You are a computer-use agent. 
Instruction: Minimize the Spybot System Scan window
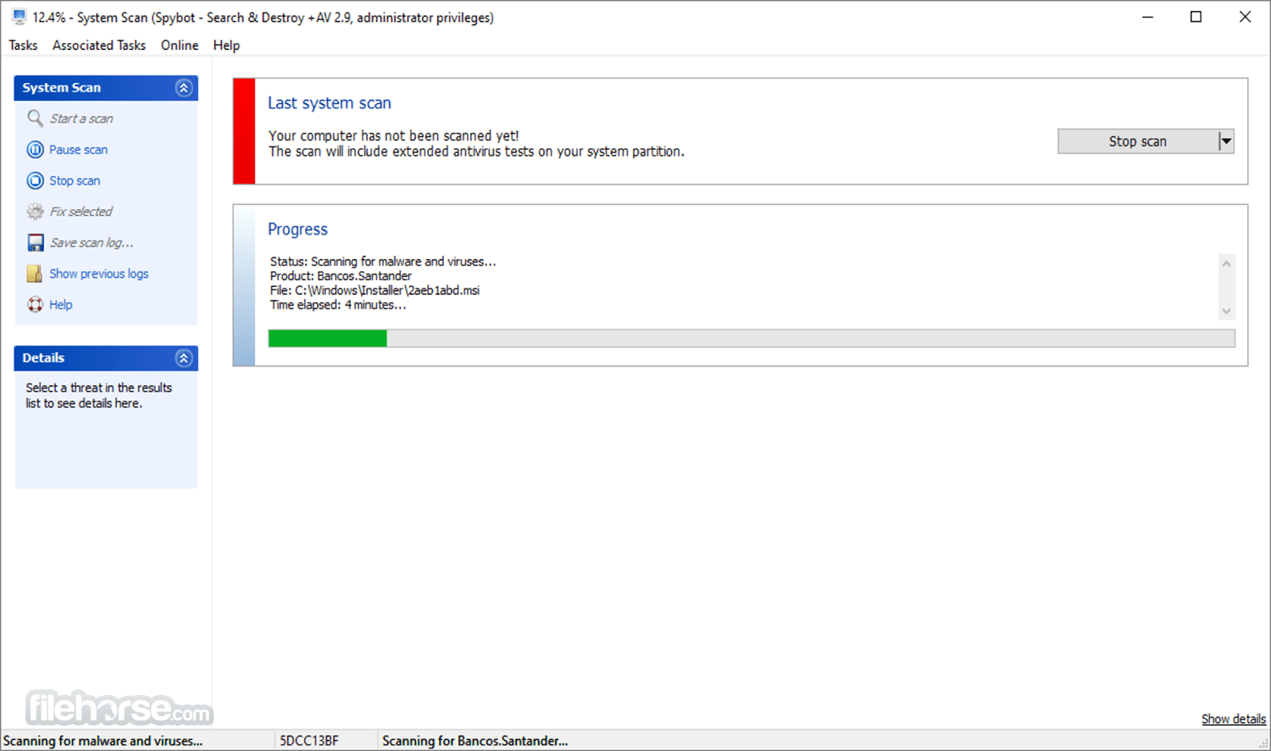[x=1147, y=17]
